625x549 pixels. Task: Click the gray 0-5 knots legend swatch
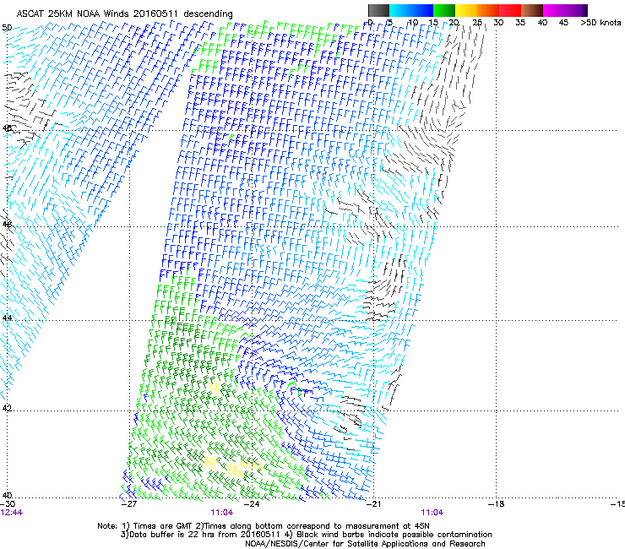click(378, 10)
